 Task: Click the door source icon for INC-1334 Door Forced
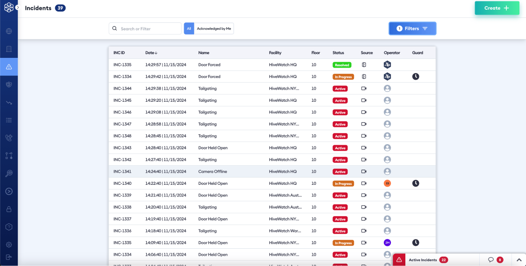(x=364, y=77)
